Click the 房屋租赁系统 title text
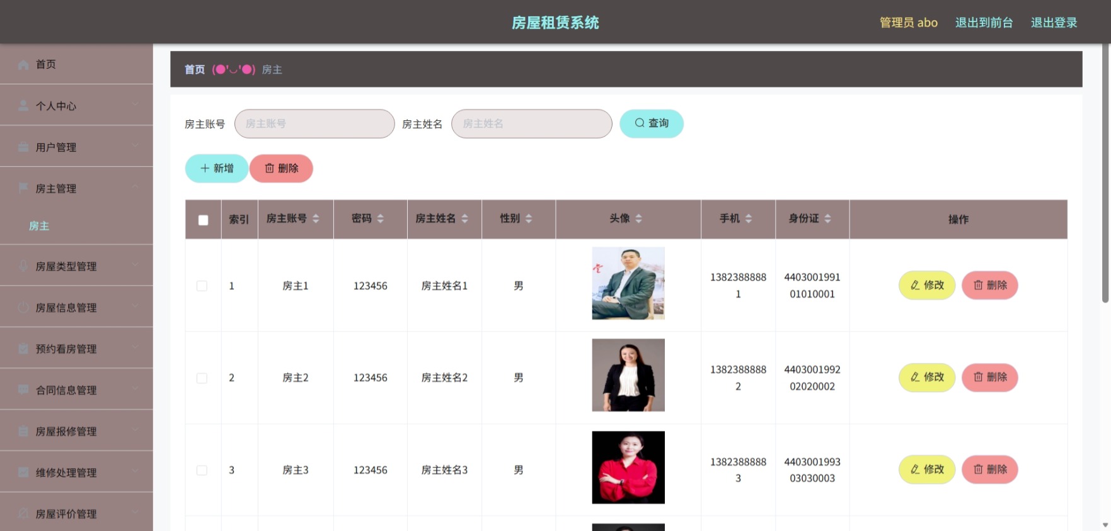Screen dimensions: 1111x531 click(x=555, y=23)
